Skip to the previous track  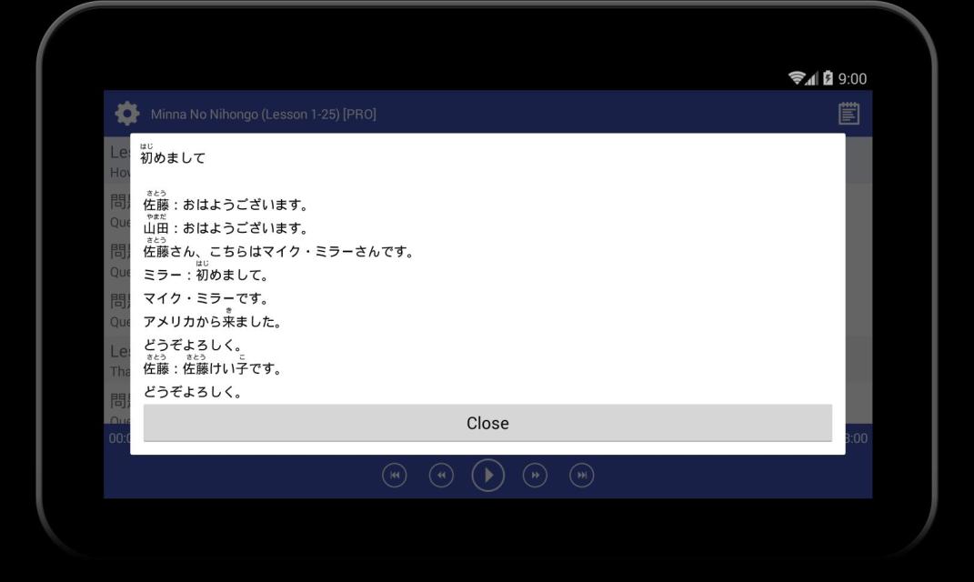click(x=396, y=475)
